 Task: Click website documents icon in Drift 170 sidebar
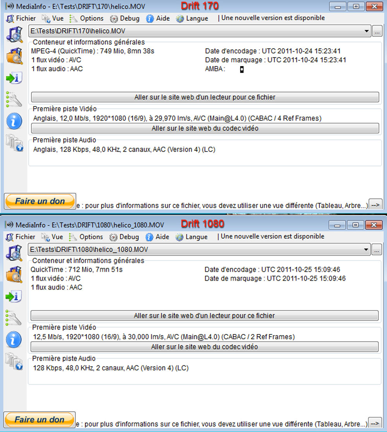(15, 143)
